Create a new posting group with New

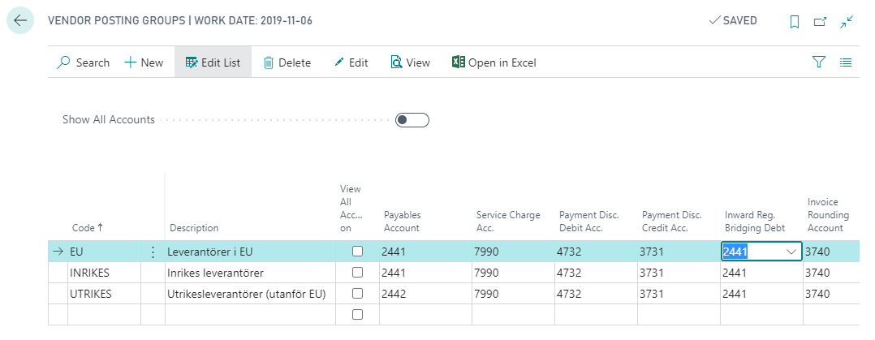(x=144, y=62)
